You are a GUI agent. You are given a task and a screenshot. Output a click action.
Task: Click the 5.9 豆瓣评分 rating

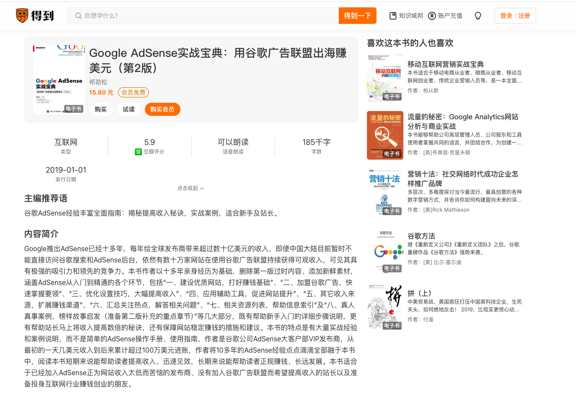point(150,146)
